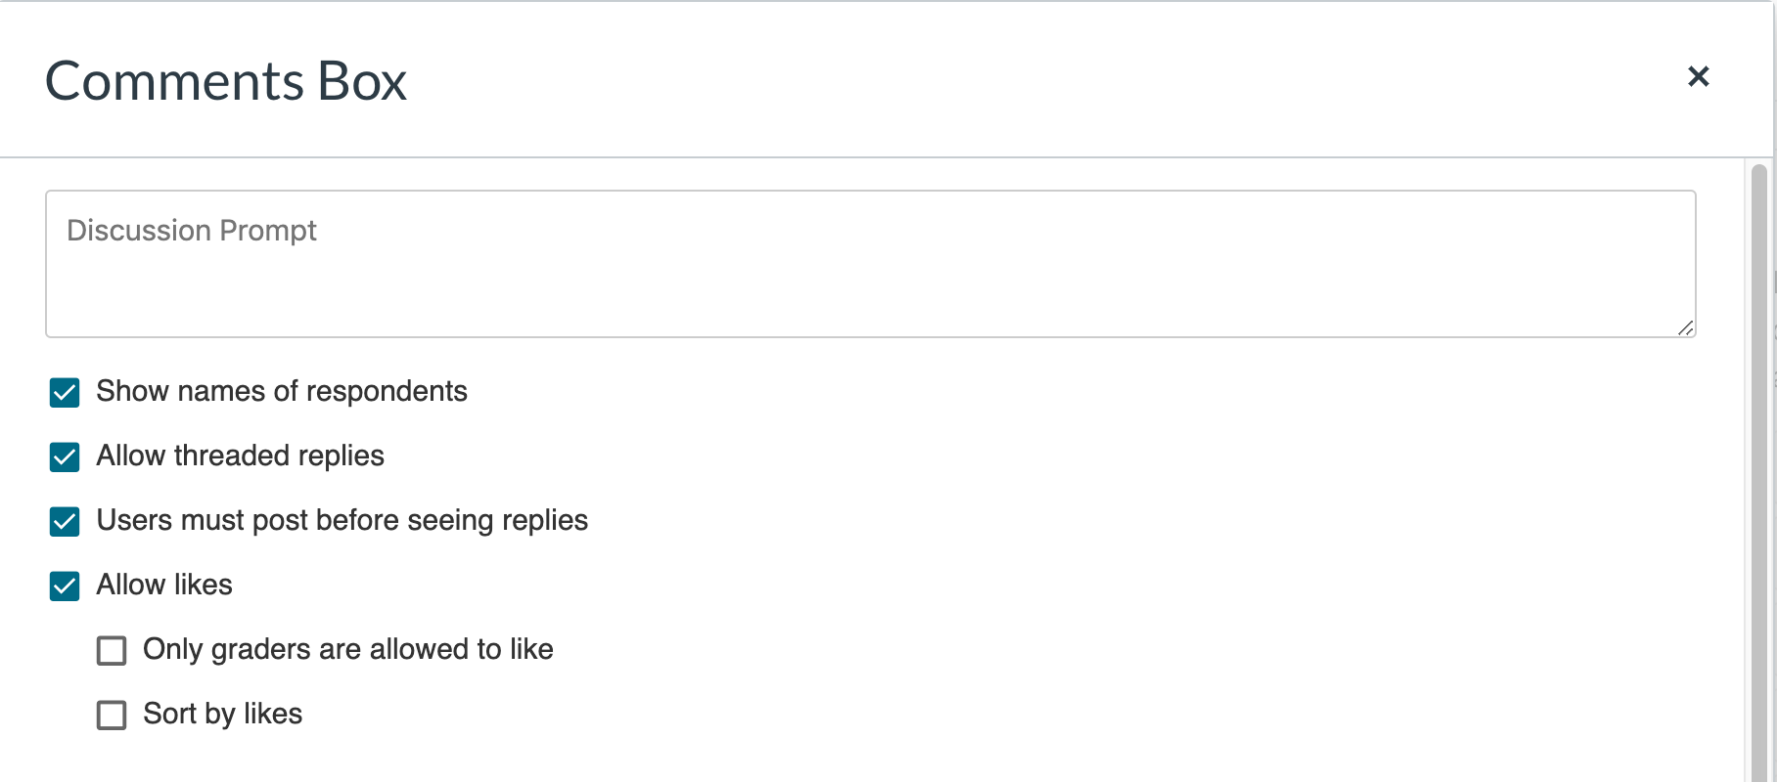Uncheck the Show names of respondents checkbox
The height and width of the screenshot is (782, 1777).
pyautogui.click(x=65, y=393)
